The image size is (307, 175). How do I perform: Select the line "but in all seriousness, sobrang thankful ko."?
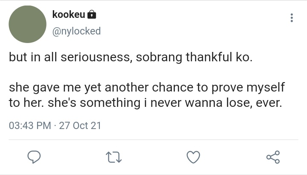(x=131, y=57)
